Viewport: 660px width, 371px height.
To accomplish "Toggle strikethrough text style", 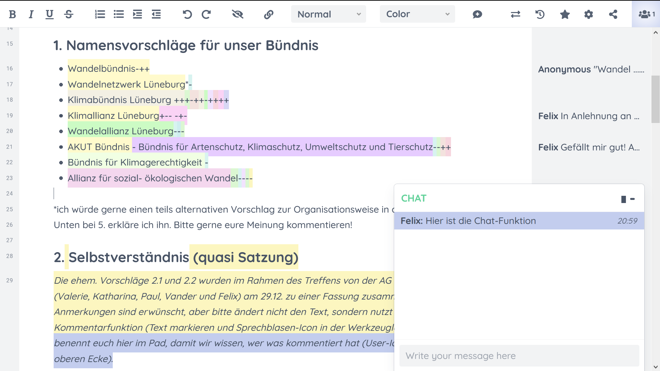I will (69, 14).
